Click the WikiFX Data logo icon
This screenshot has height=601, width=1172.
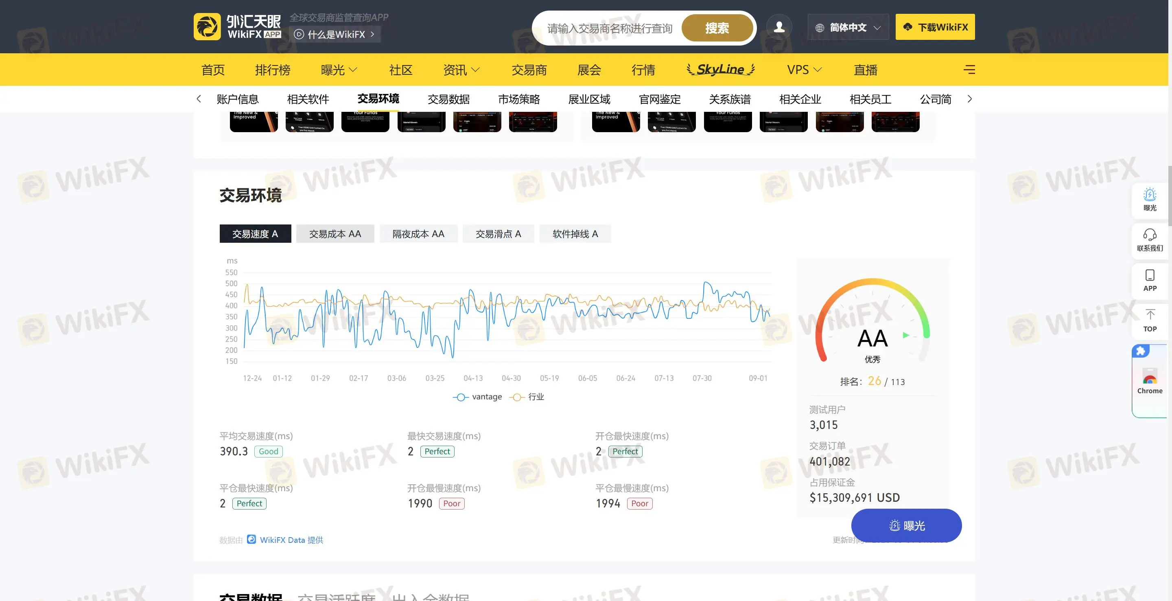click(x=251, y=539)
